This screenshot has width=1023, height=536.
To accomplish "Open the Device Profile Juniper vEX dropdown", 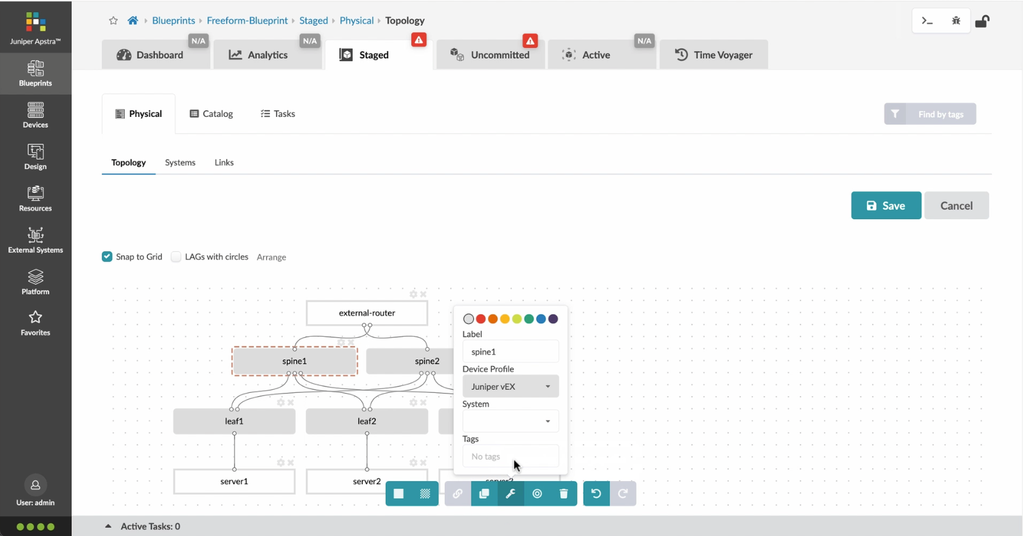I will pos(511,387).
